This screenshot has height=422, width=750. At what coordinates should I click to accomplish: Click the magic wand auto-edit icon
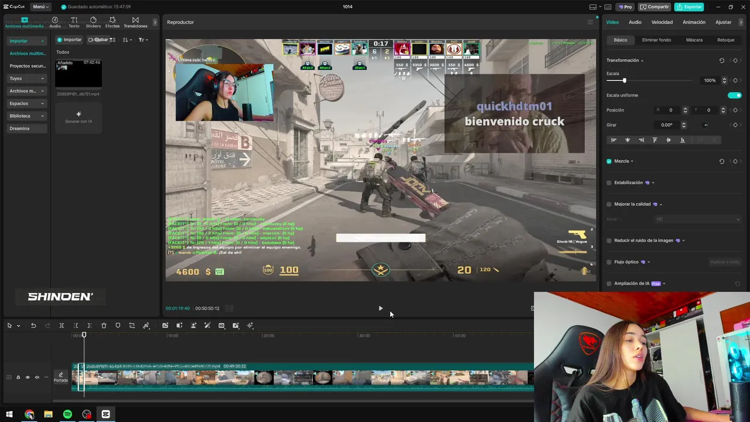click(207, 325)
